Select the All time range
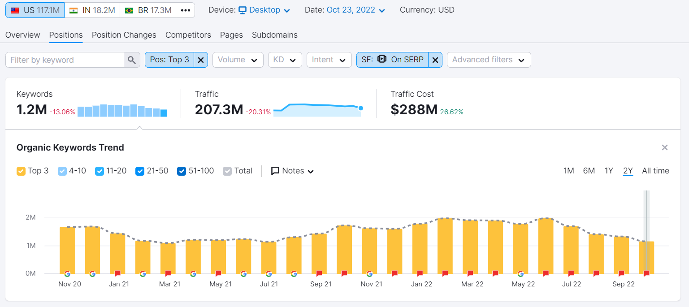Image resolution: width=689 pixels, height=307 pixels. coord(656,171)
